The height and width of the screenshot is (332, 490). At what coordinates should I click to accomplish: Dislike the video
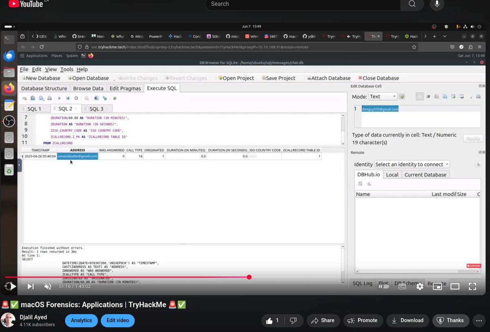293,321
